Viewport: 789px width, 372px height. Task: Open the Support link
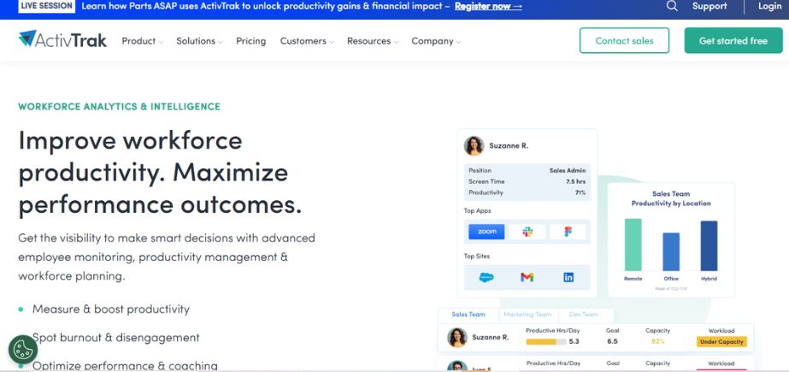710,6
